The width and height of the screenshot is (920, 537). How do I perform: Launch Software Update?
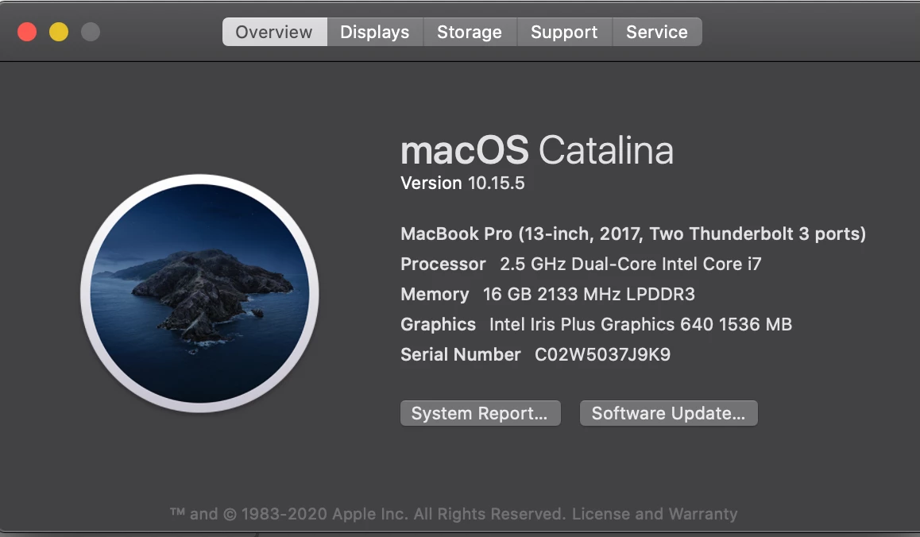click(x=668, y=413)
